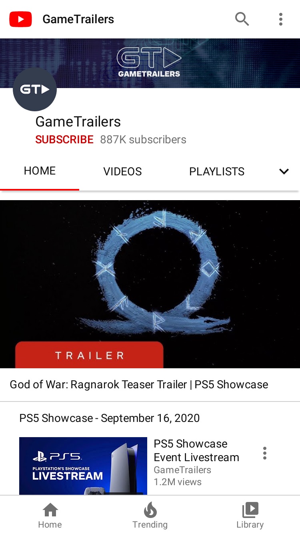Play the God of War Ragnarok featured video
This screenshot has width=300, height=534.
click(x=150, y=284)
